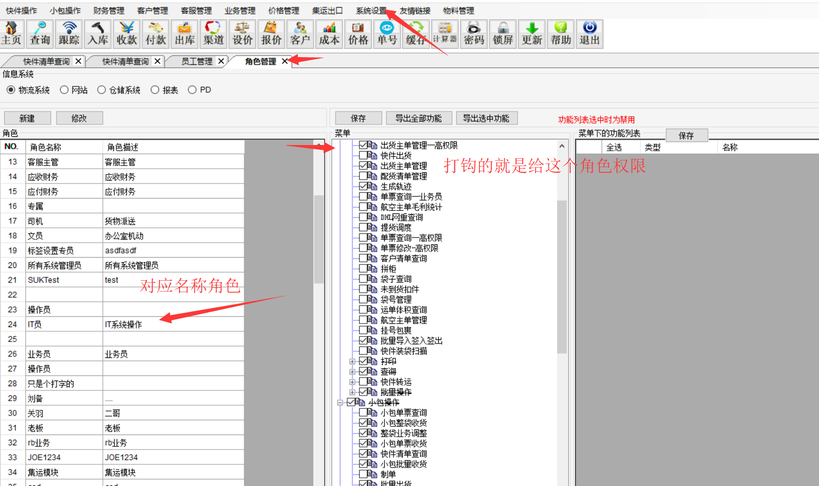Image resolution: width=819 pixels, height=486 pixels.
Task: Open the 成本 cost chart icon
Action: click(329, 34)
